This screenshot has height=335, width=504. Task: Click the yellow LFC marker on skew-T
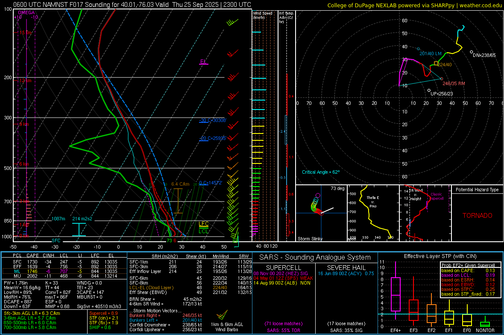(203, 224)
